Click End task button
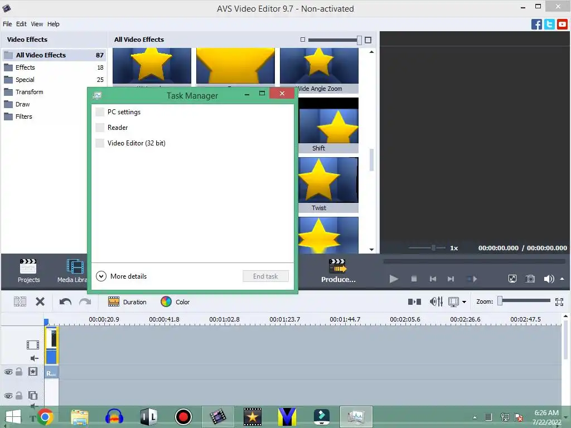 (x=265, y=276)
